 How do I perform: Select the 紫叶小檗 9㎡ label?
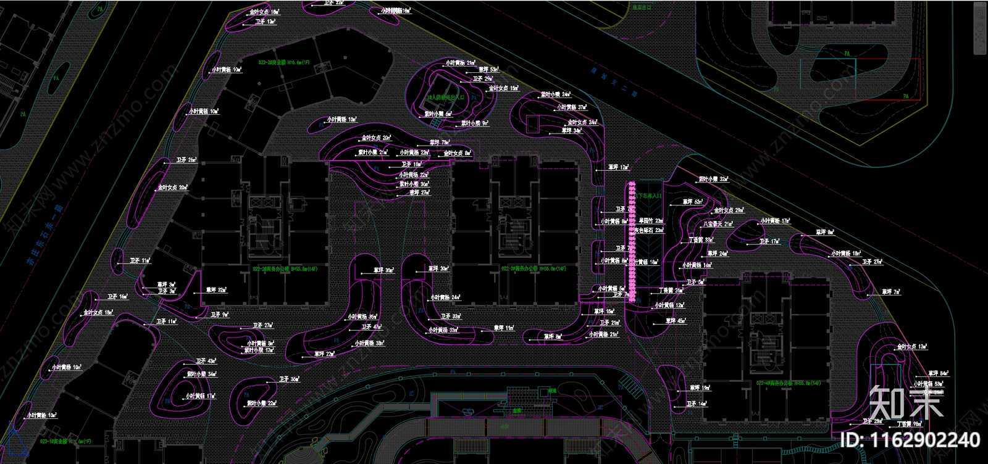pyautogui.click(x=475, y=123)
